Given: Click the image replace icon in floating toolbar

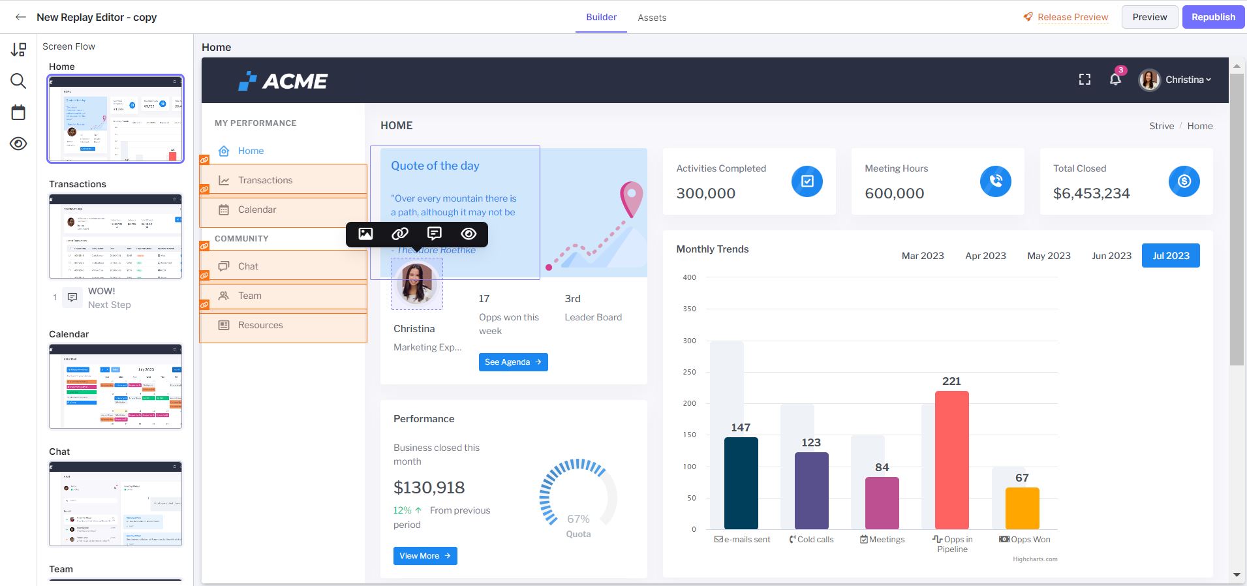Looking at the screenshot, I should click(x=365, y=234).
